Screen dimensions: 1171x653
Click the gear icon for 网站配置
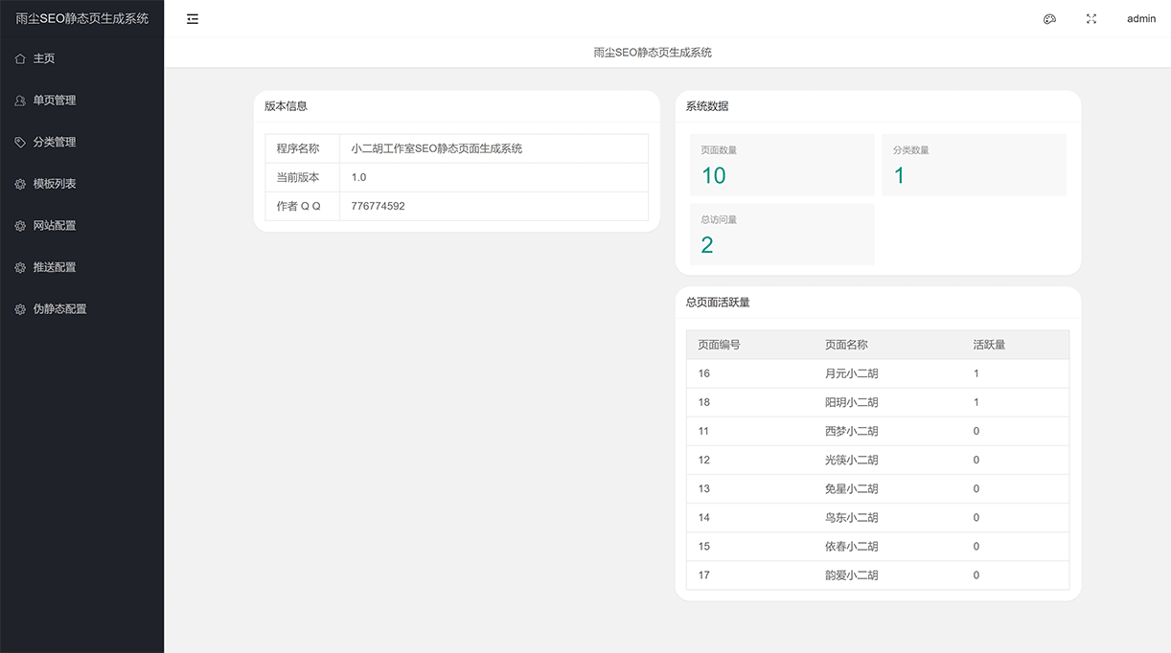pos(22,225)
